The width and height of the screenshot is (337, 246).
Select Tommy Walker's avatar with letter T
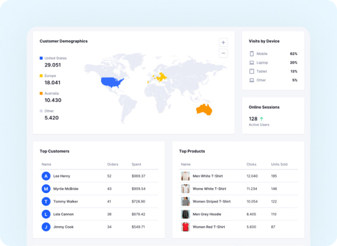coord(46,202)
